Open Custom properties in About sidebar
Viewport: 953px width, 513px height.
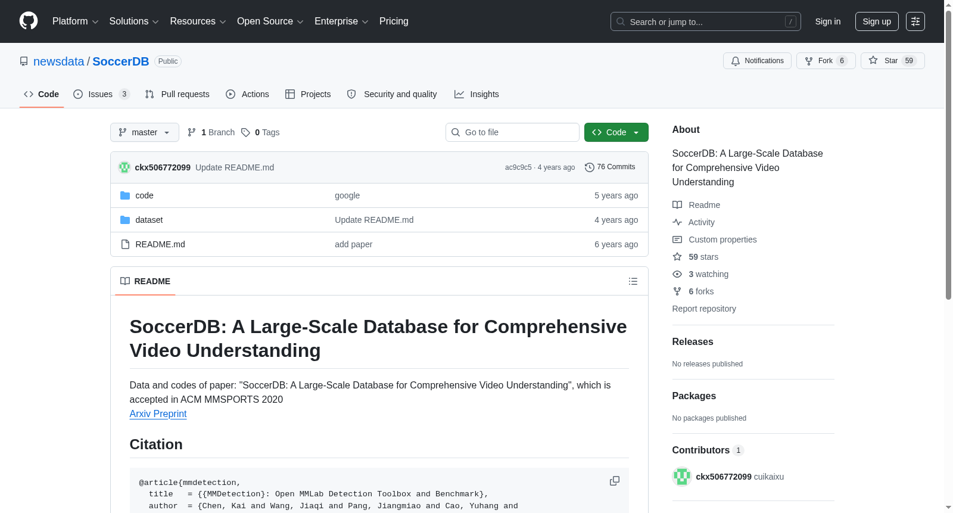click(715, 240)
